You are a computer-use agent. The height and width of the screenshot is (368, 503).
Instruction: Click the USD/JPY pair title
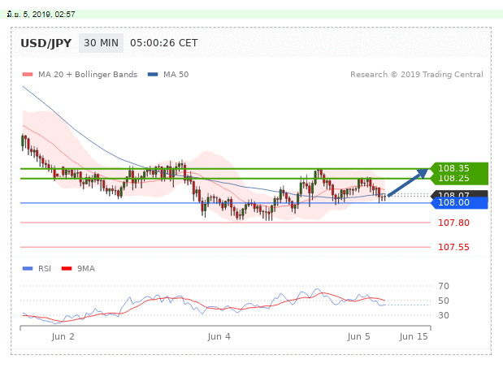pyautogui.click(x=46, y=42)
